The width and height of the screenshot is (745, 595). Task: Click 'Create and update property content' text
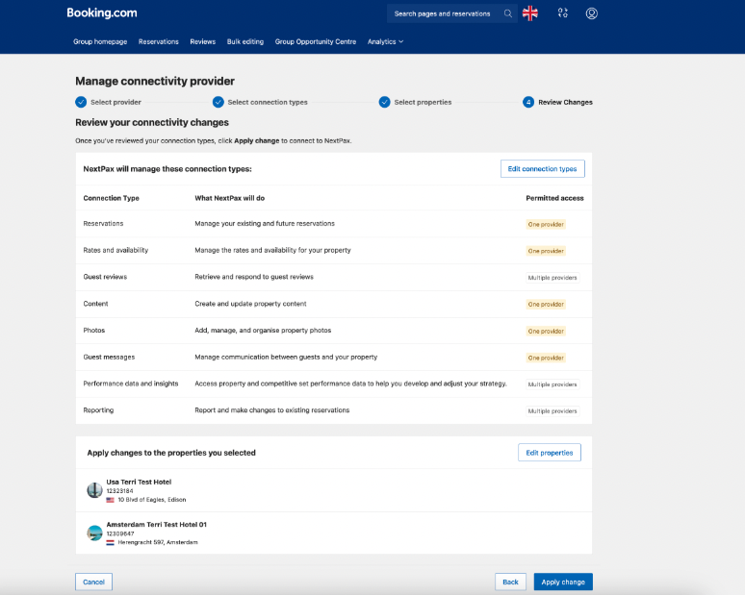250,304
